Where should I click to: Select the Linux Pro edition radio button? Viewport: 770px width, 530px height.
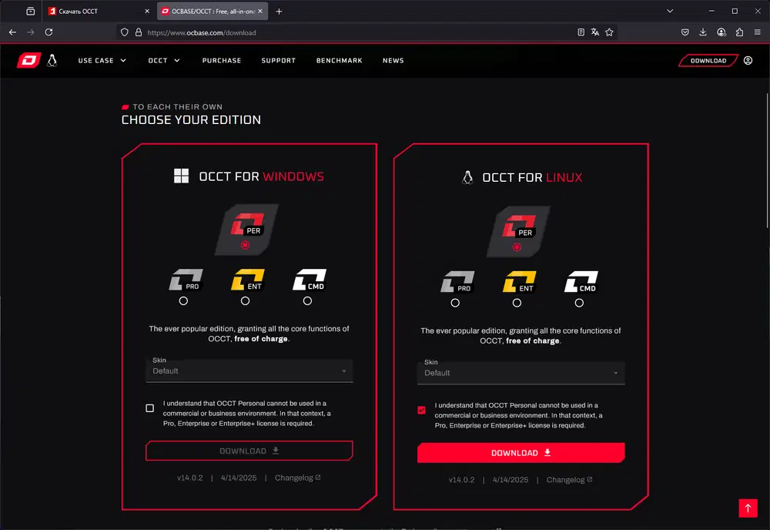[455, 303]
